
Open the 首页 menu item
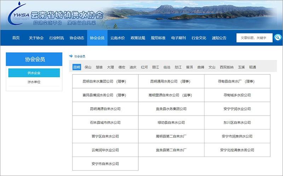tap(16, 38)
